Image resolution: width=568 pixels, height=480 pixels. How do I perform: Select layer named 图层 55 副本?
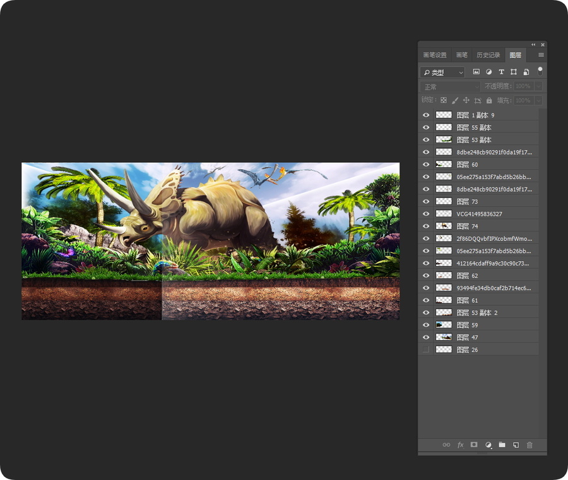coord(474,127)
